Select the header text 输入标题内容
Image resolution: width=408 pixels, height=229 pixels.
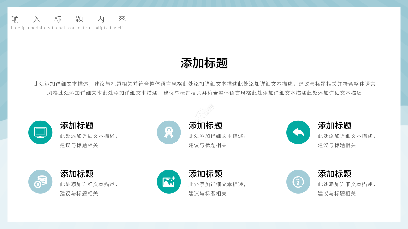point(69,19)
